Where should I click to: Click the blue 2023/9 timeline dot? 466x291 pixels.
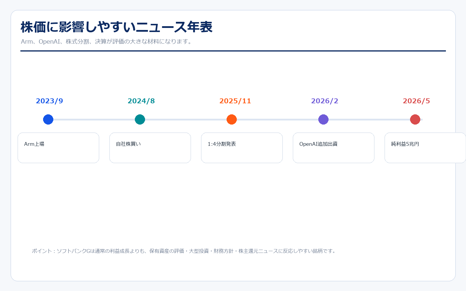[x=48, y=119]
